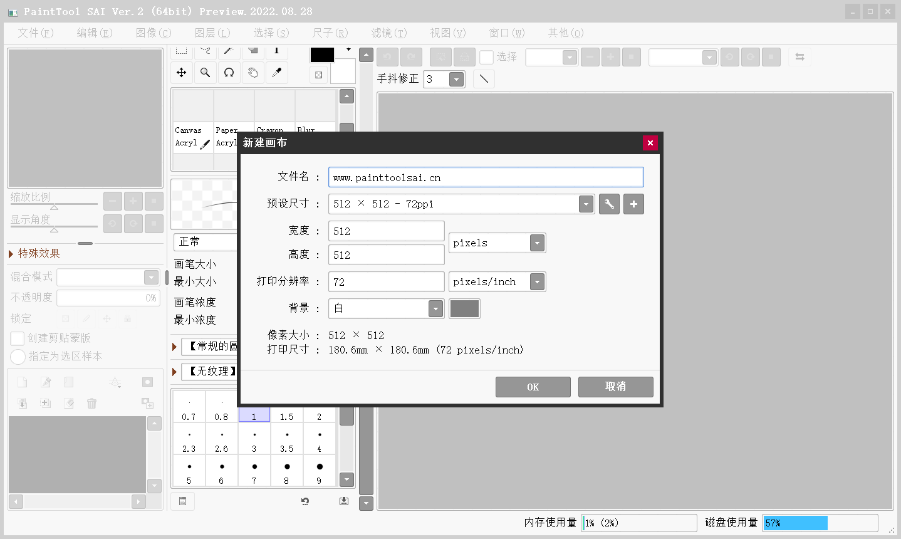The image size is (901, 539).
Task: Open the 手抖修正 value dropdown
Action: [456, 79]
